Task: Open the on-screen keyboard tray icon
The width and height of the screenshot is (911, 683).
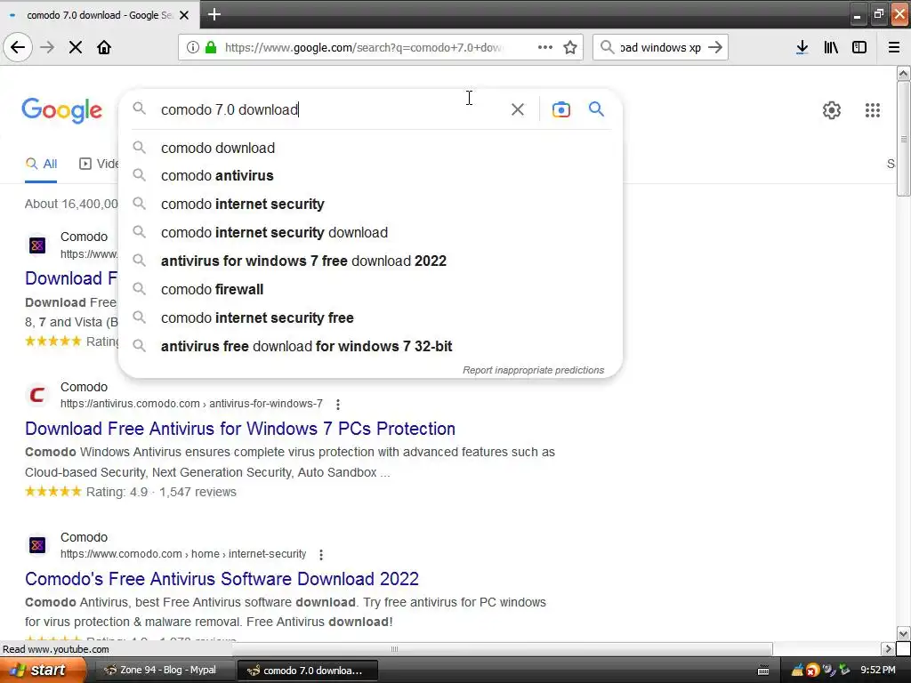Action: click(x=763, y=671)
